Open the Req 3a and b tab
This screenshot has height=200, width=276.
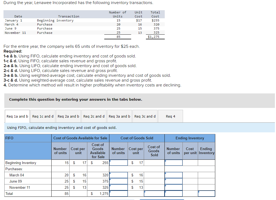point(119,116)
